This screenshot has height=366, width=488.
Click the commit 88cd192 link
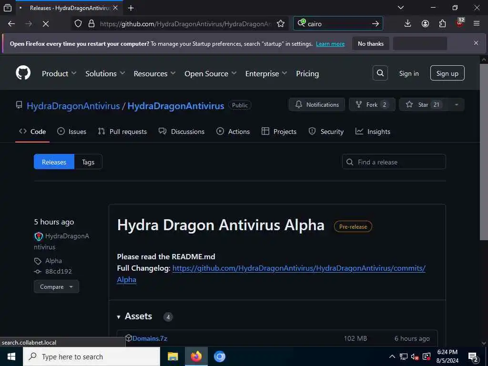59,271
